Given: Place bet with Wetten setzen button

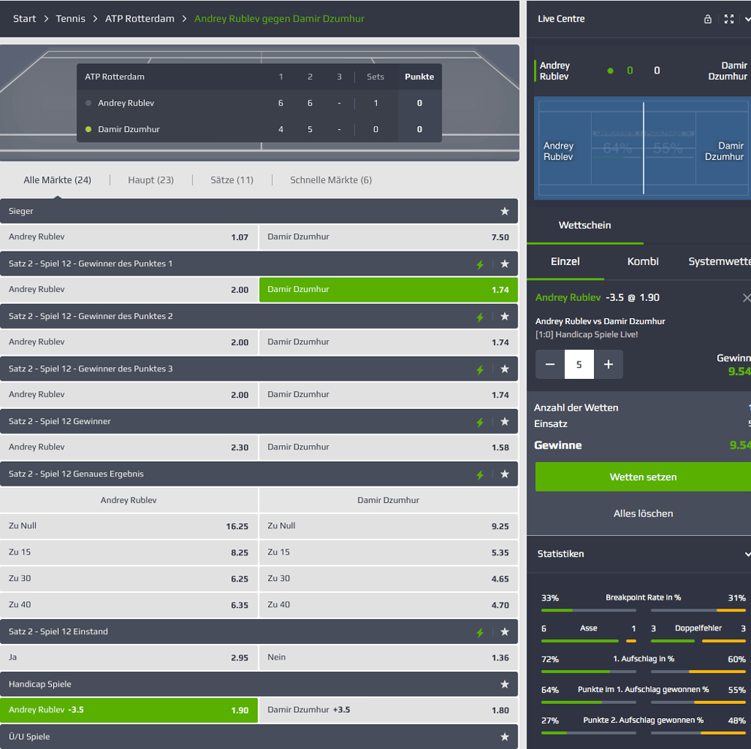Looking at the screenshot, I should (x=644, y=477).
